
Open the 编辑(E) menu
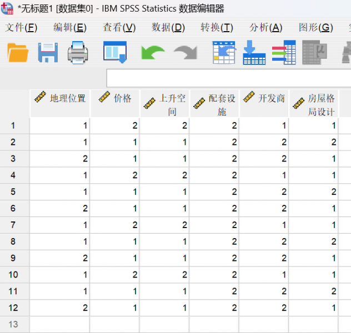70,28
